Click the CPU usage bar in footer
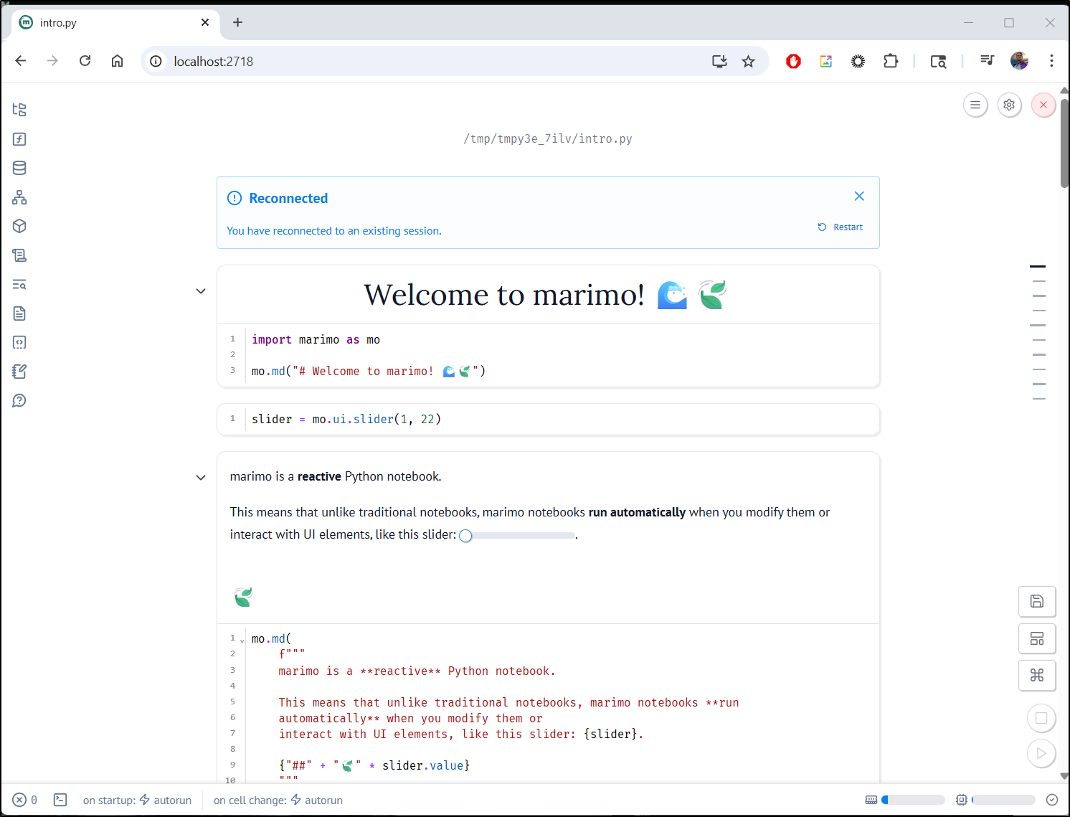Viewport: 1070px width, 817px height. pyautogui.click(x=1003, y=800)
